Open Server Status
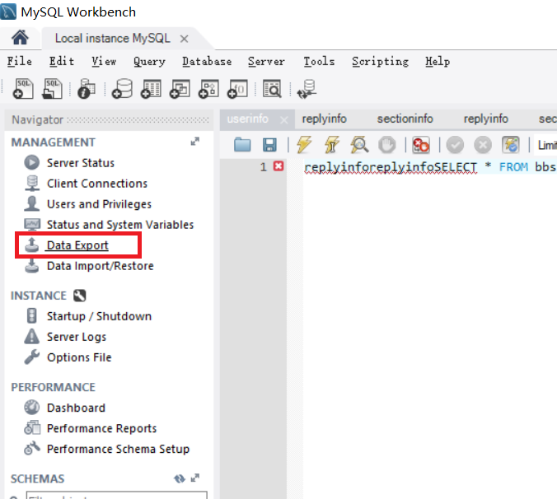557x499 pixels. coord(80,163)
